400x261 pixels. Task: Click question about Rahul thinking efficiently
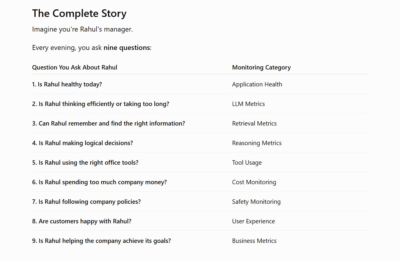101,104
